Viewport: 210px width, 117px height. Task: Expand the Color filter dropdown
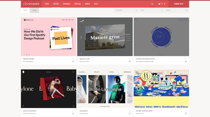(177, 10)
